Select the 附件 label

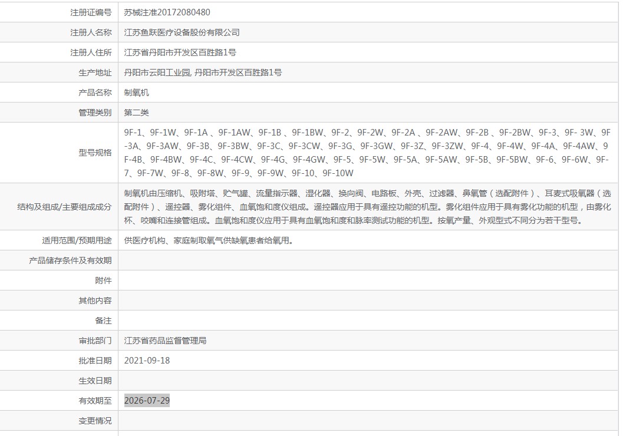coord(103,280)
